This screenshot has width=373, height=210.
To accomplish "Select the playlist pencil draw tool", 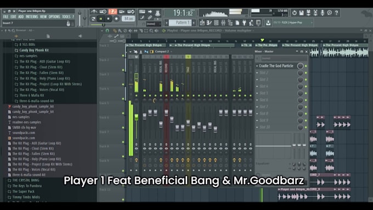I will [115, 31].
